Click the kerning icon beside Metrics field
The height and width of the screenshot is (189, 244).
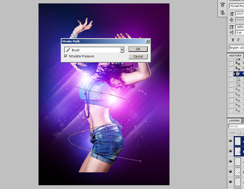[232, 20]
